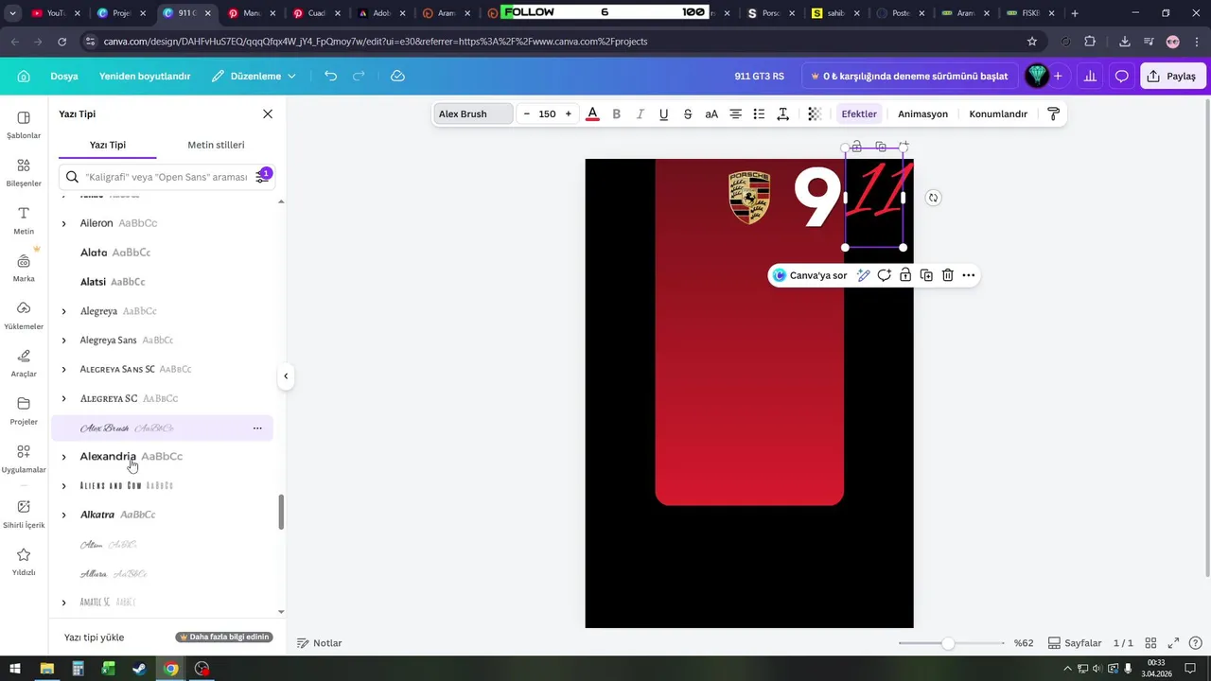Open the Yeniden boyutlandır menu
The width and height of the screenshot is (1211, 681).
[145, 76]
